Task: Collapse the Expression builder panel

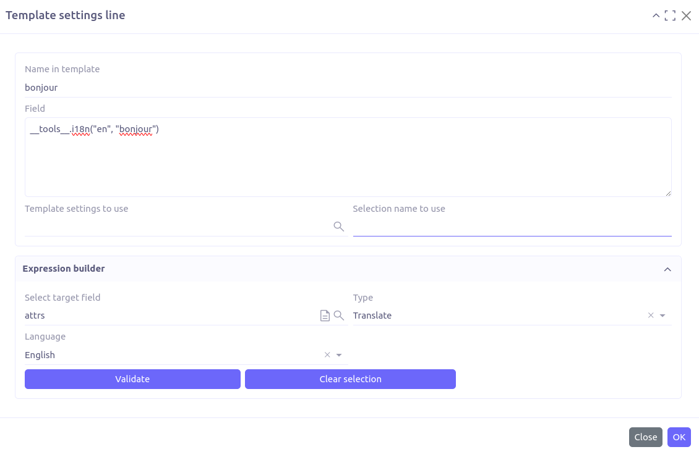Action: [x=667, y=269]
